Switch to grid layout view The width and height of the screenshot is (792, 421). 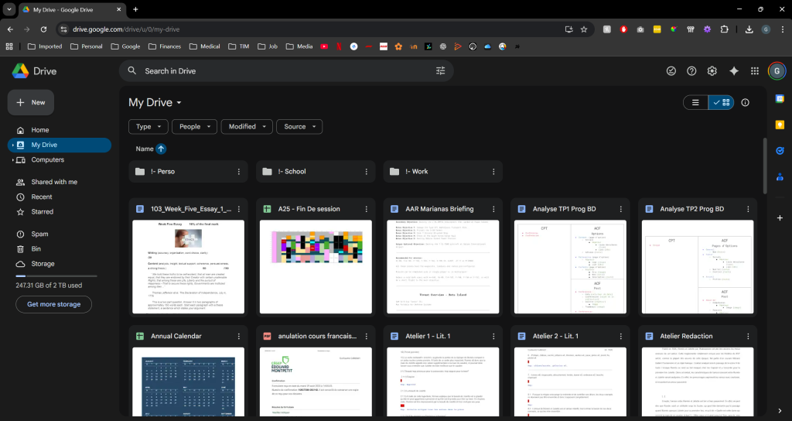pyautogui.click(x=721, y=102)
